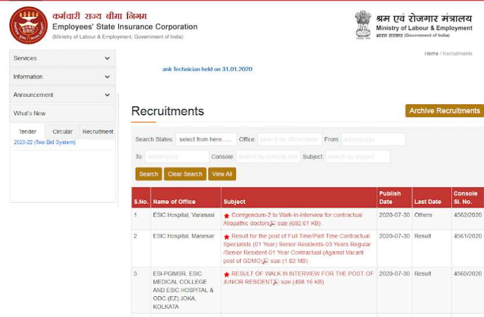Expand the Information menu chevron

tap(107, 77)
